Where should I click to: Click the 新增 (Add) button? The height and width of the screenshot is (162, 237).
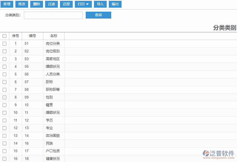pos(7,4)
